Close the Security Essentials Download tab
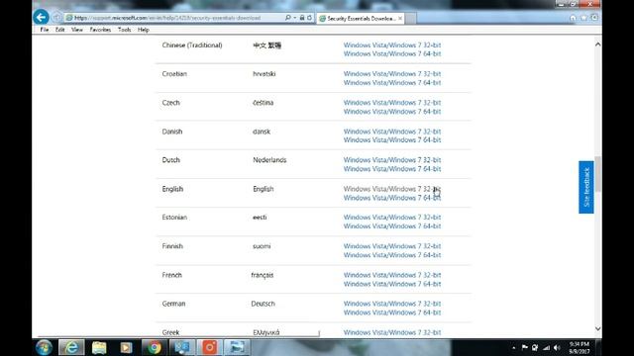Screen dimensions: 634x356 (x=400, y=18)
